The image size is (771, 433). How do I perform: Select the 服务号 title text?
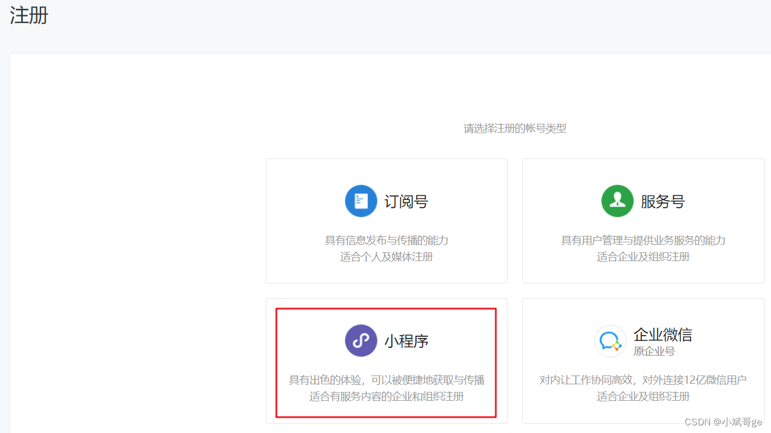[x=662, y=201]
